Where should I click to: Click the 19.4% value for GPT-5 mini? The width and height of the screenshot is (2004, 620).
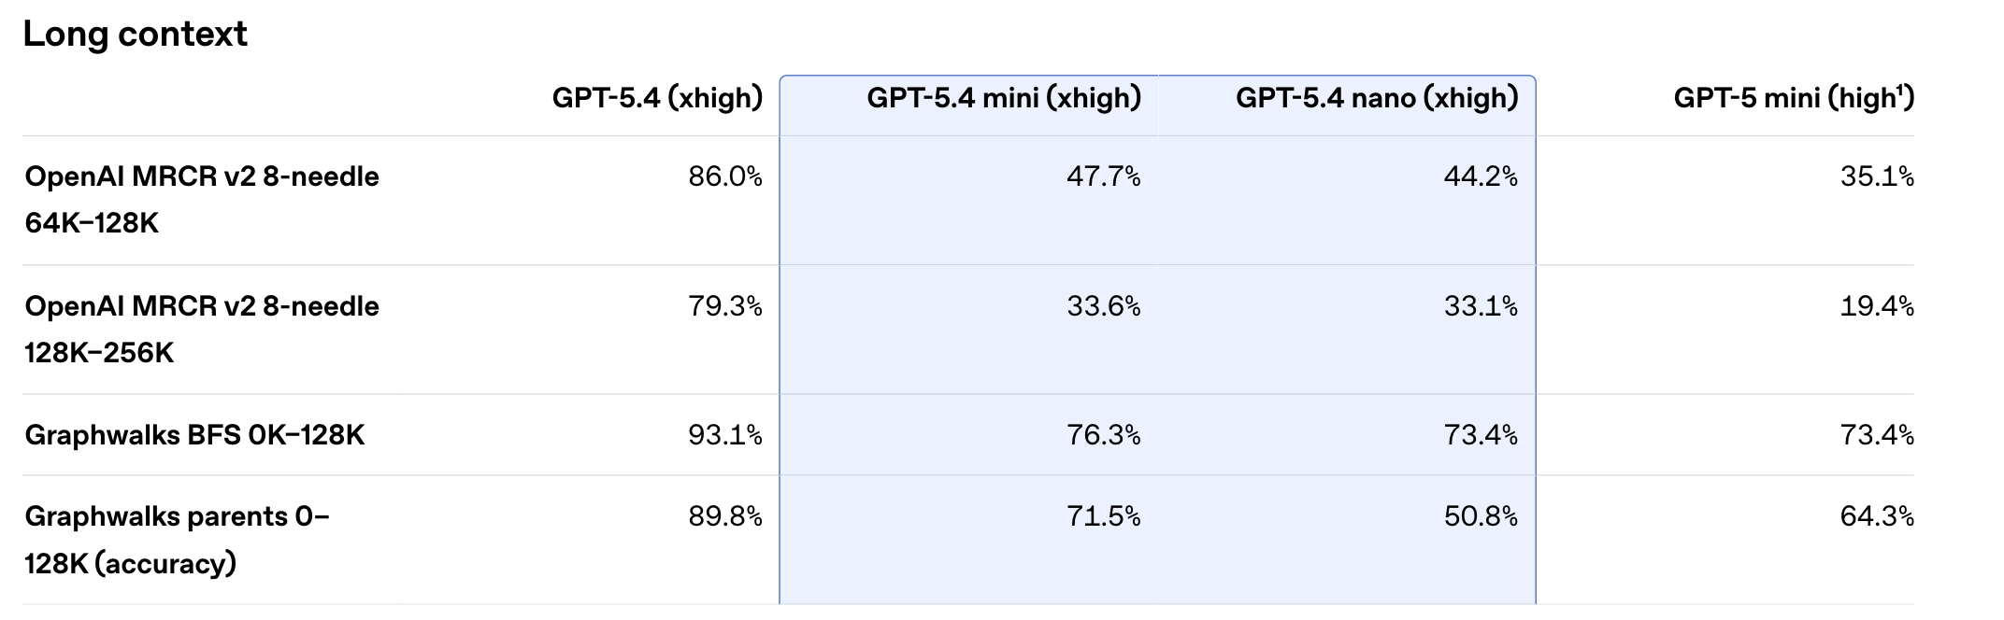1877,306
